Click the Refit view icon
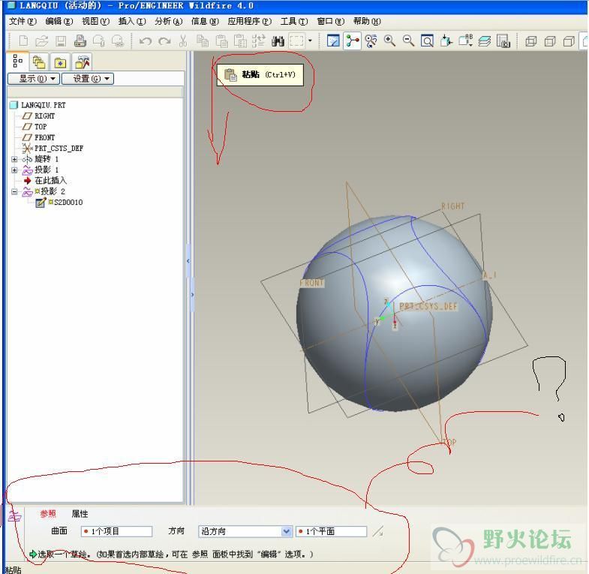 (427, 41)
